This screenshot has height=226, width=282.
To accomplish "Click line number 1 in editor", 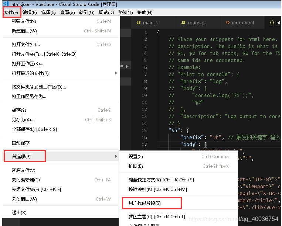I will point(146,32).
